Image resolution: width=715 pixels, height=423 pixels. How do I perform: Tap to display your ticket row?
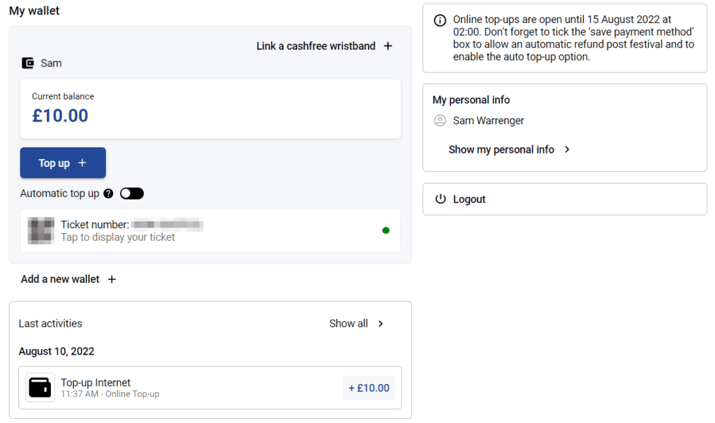pos(210,230)
